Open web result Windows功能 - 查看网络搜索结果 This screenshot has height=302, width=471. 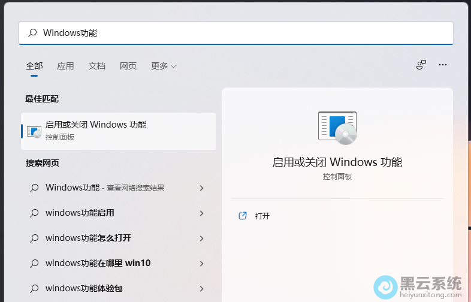point(119,188)
